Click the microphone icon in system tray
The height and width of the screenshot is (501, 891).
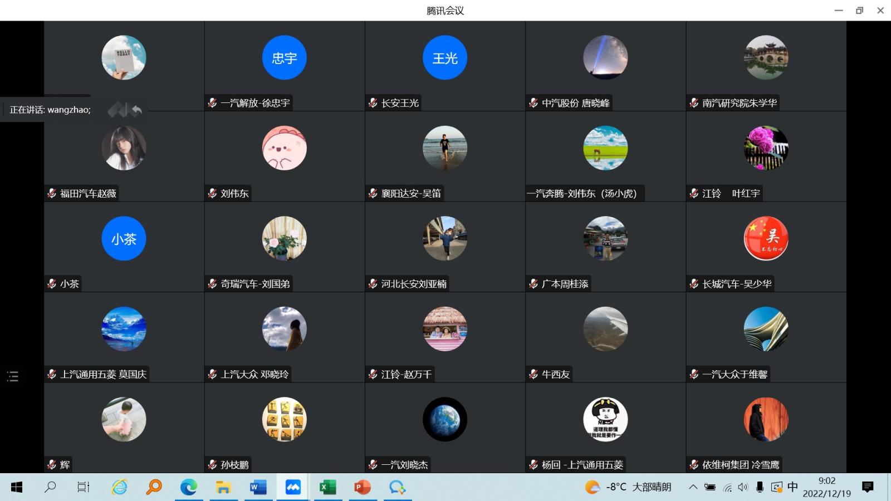760,487
